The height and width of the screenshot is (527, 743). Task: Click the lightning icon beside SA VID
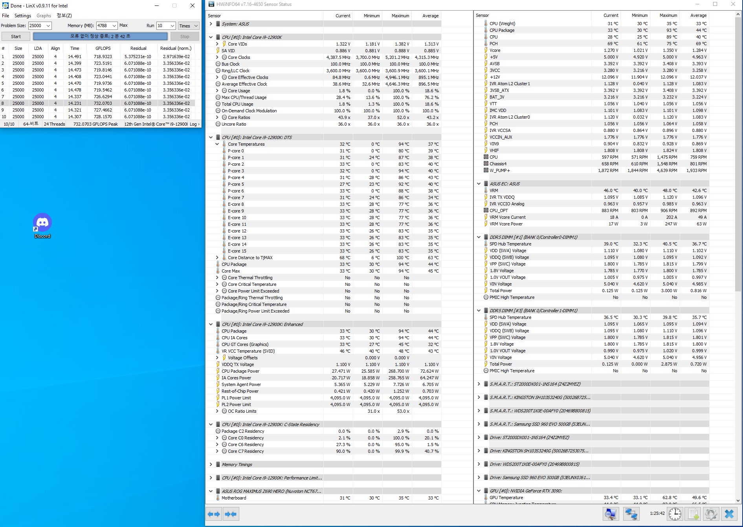[x=218, y=51]
